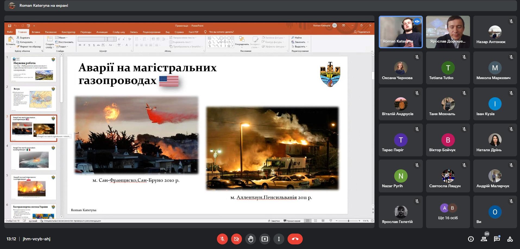Click the present screen button
The height and width of the screenshot is (249, 520).
coord(264,239)
